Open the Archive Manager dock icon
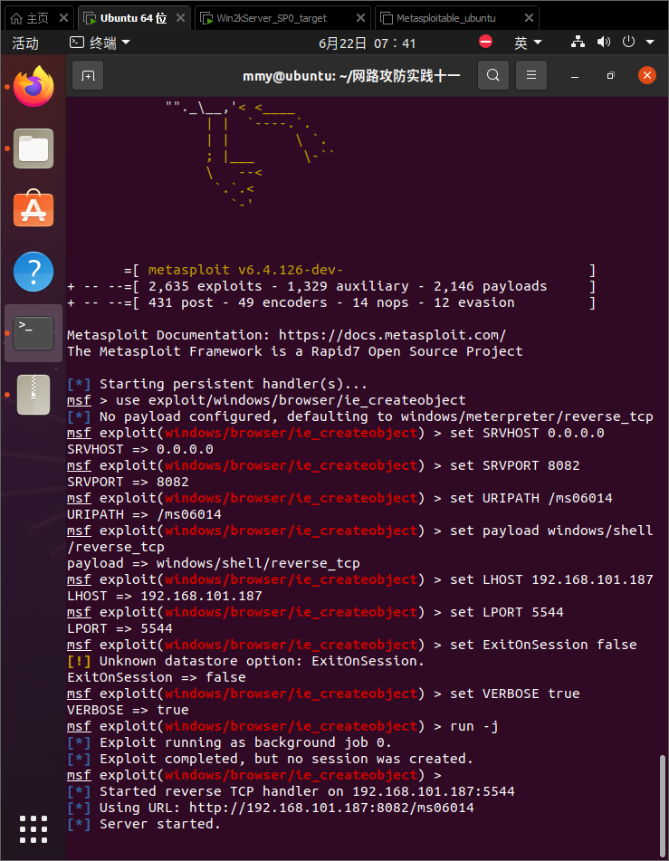 [x=33, y=394]
